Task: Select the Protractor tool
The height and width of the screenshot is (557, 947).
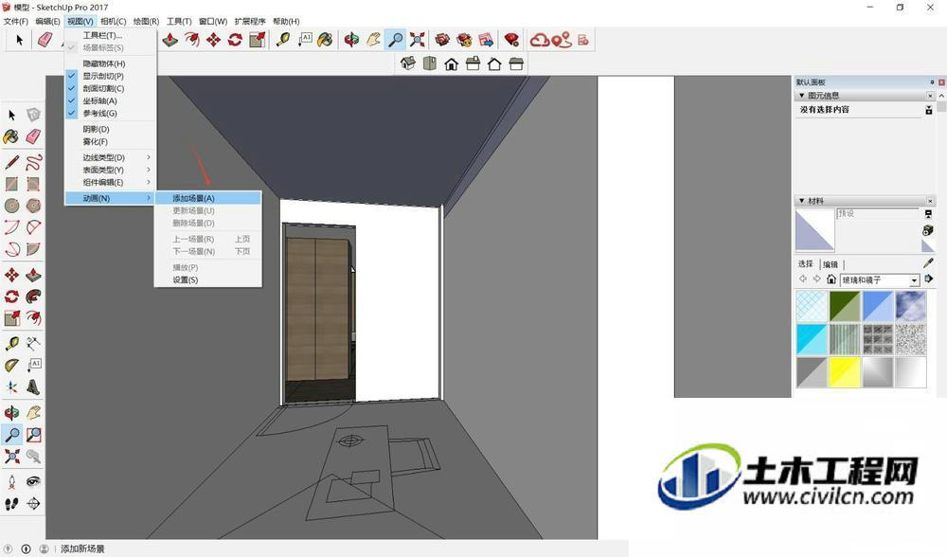Action: point(12,365)
